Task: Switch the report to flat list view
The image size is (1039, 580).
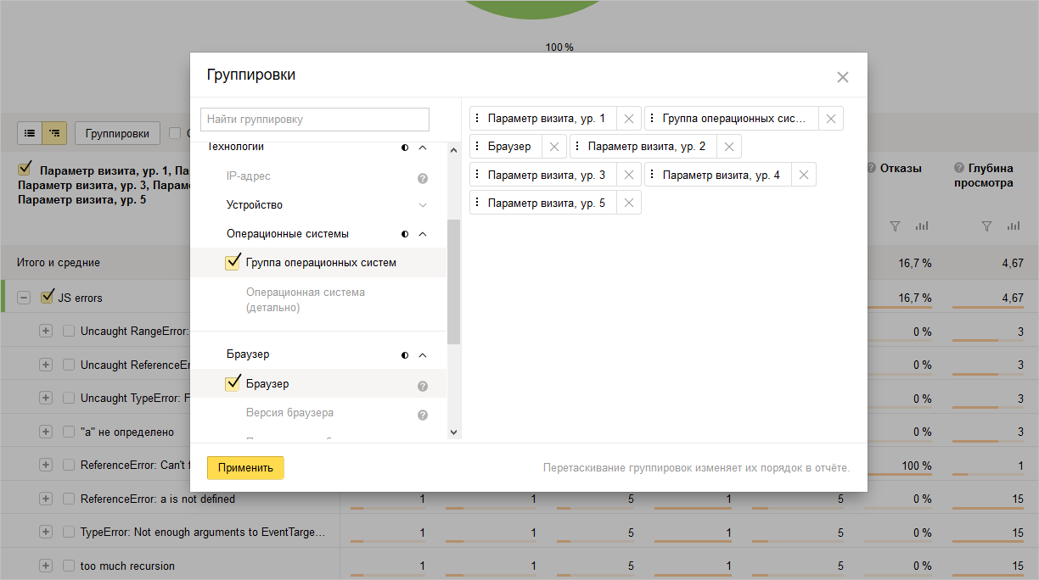Action: (x=30, y=133)
